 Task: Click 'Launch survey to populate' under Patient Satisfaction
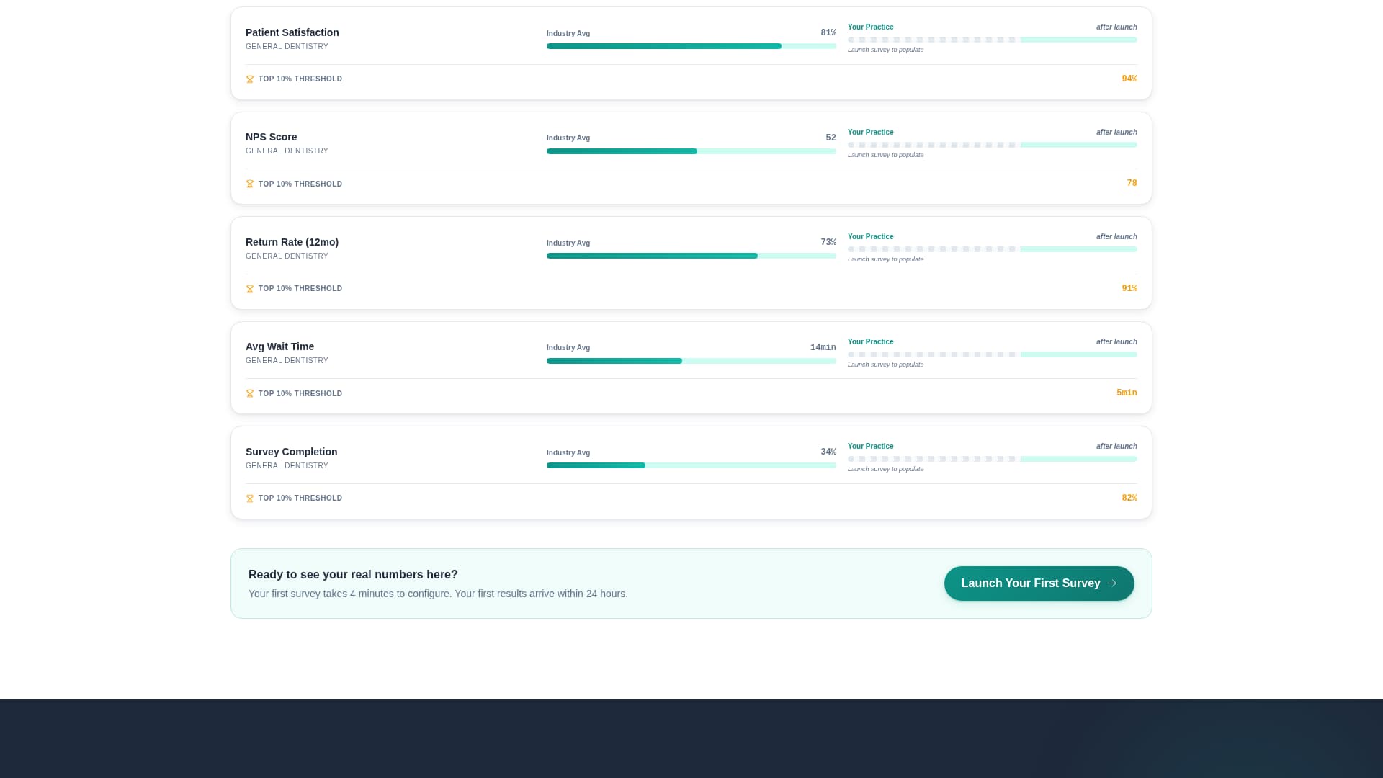885,50
